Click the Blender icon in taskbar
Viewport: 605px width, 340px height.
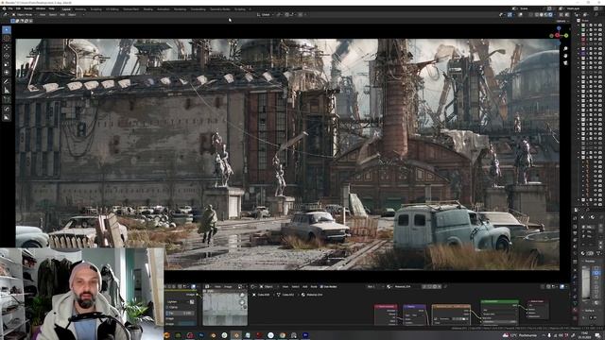[236, 335]
